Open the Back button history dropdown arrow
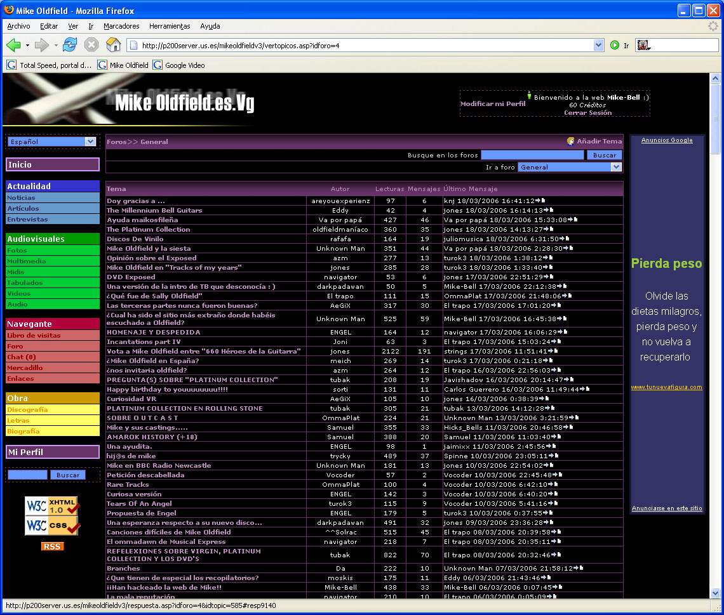Image resolution: width=724 pixels, height=615 pixels. click(x=27, y=45)
